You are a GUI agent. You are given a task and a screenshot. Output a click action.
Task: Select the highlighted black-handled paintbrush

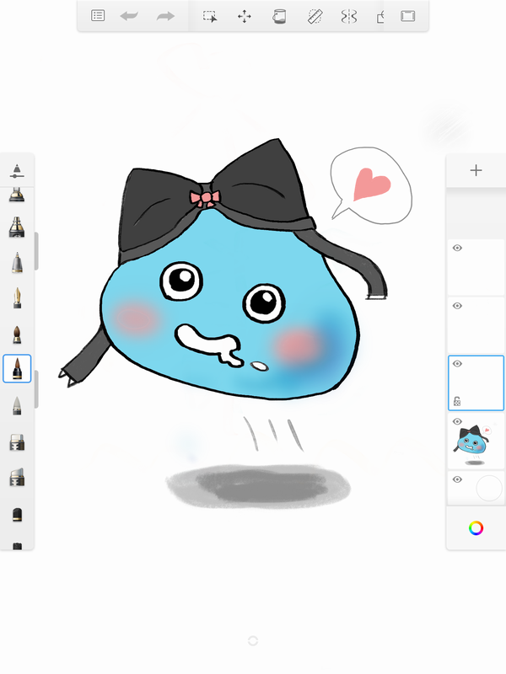[17, 369]
